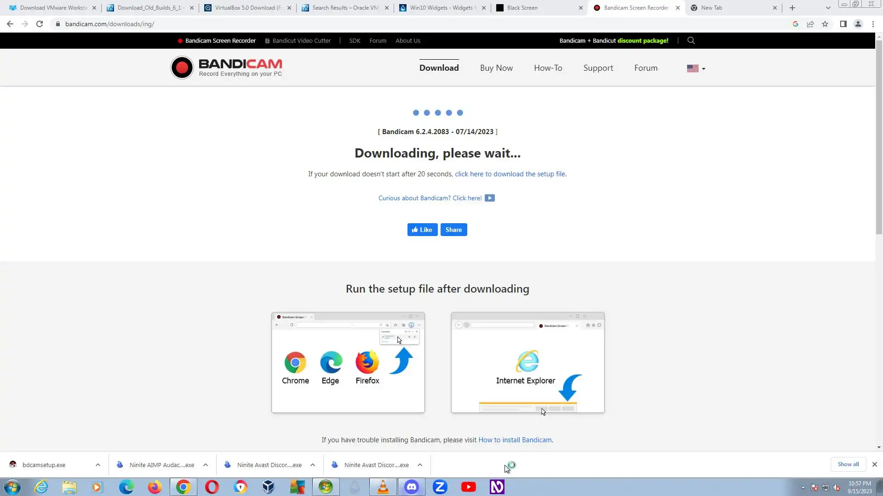Viewport: 883px width, 496px height.
Task: Open Discord from the taskbar
Action: tap(411, 487)
